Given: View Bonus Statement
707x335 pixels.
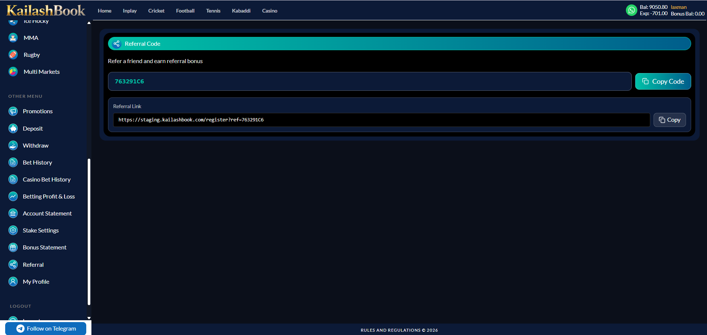Looking at the screenshot, I should [x=45, y=247].
